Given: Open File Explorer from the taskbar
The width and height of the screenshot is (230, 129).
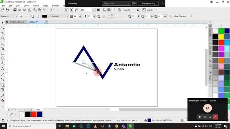Looking at the screenshot, I should pos(67,126).
